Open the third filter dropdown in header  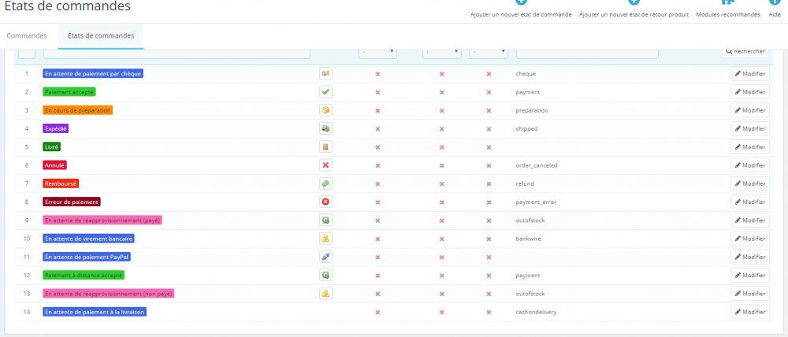(x=489, y=53)
